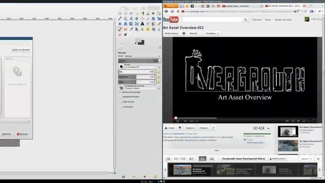325x183 pixels.
Task: Select the Scale tool
Action: pos(159,19)
